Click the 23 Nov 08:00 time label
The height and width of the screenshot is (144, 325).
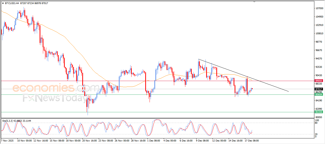coord(105,140)
